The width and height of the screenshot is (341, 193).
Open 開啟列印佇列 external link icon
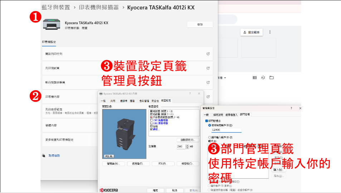[x=208, y=54]
